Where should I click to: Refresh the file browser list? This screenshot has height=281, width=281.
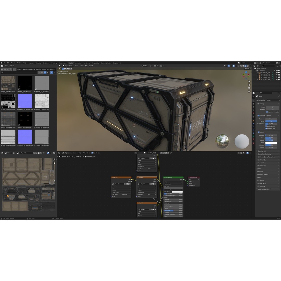(11, 69)
